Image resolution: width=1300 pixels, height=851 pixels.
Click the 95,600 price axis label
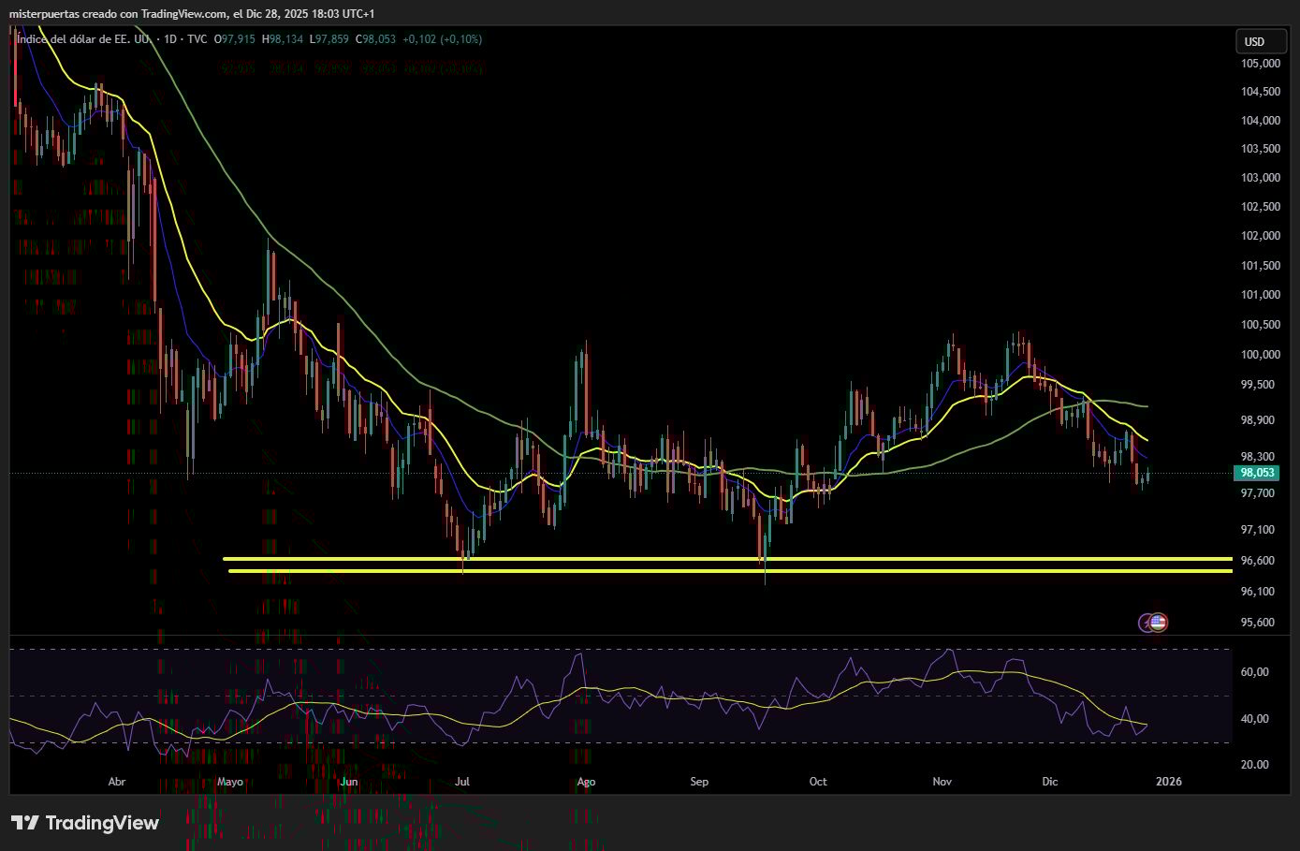[1259, 623]
